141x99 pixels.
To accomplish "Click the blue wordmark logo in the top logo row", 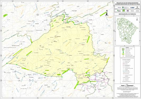I will (x=132, y=8).
